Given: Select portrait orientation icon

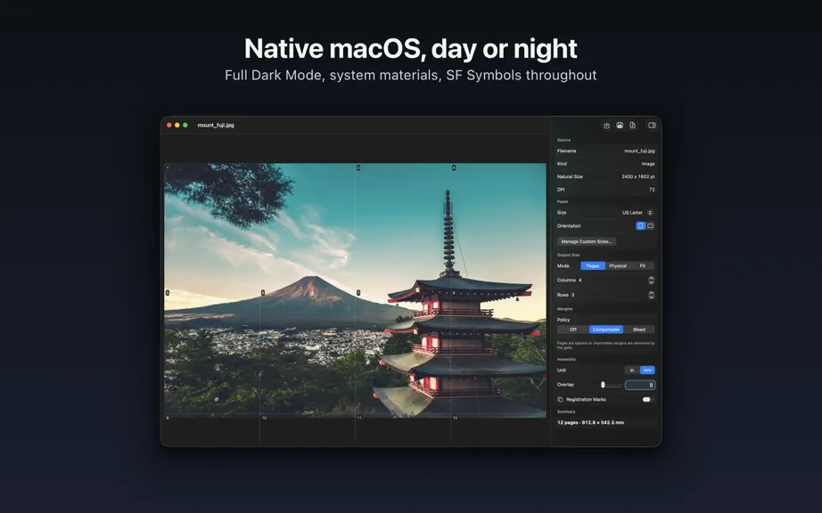Looking at the screenshot, I should coord(641,225).
